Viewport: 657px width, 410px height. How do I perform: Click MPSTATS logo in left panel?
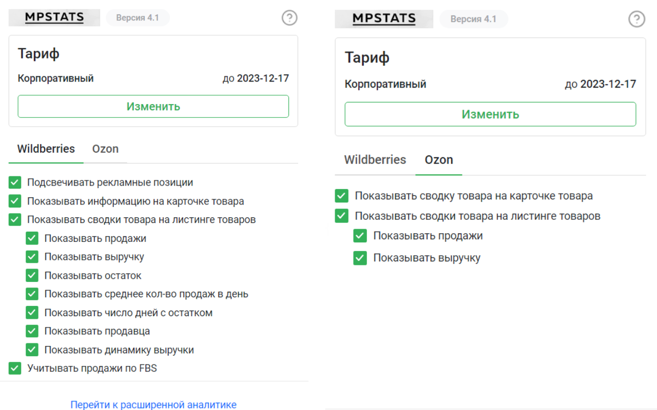click(54, 17)
